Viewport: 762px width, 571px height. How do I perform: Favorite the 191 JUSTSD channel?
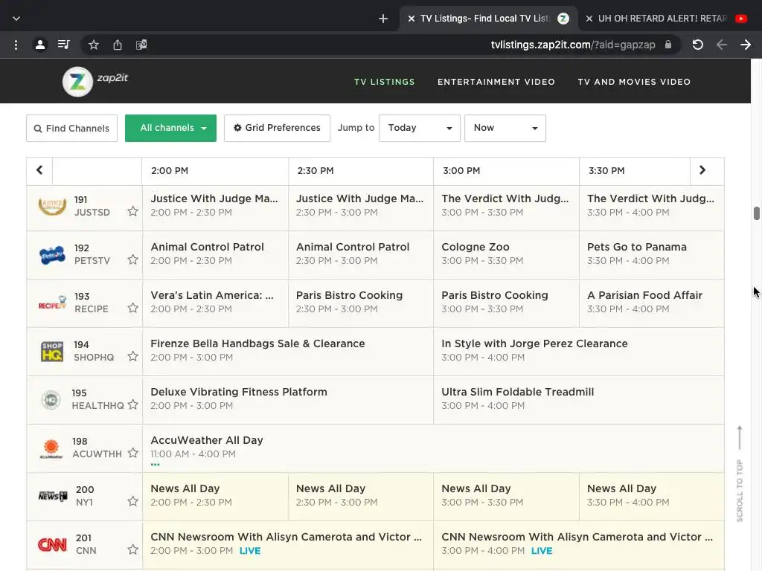coord(132,211)
